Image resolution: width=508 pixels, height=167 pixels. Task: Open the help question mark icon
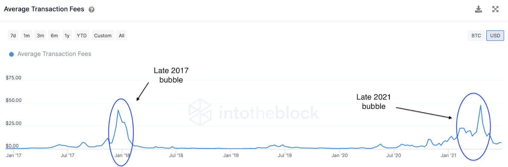tap(91, 10)
